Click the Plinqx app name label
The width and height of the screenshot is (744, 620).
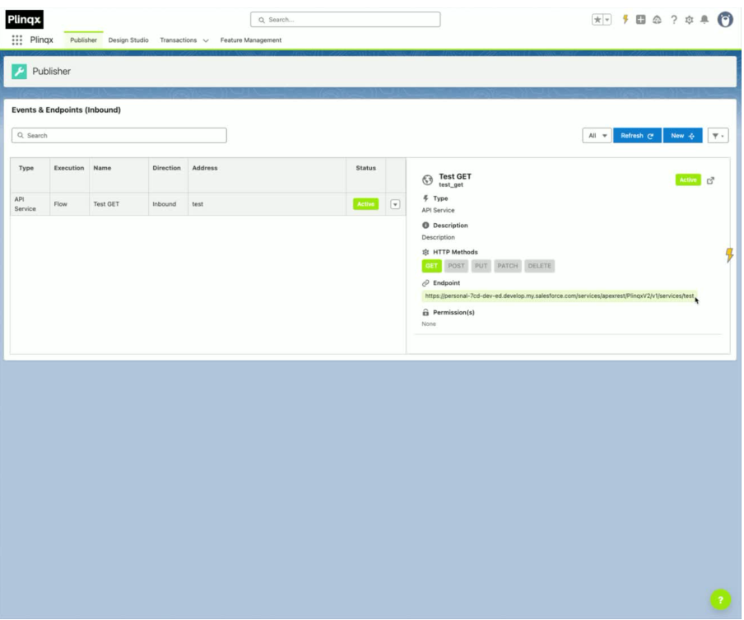click(42, 40)
